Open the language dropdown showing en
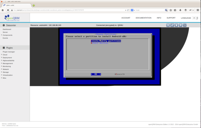The height and width of the screenshot is (128, 201). pyautogui.click(x=195, y=18)
